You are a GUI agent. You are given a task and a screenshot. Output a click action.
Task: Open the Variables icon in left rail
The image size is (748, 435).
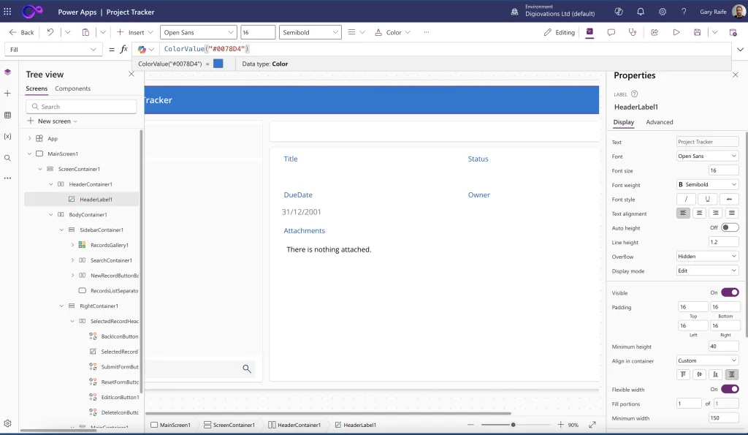7,137
